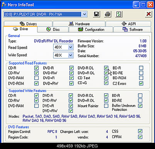Toggle Buffer Underrun Protection checkbox
Screen dimensions: 155x149
pyautogui.click(x=140, y=106)
